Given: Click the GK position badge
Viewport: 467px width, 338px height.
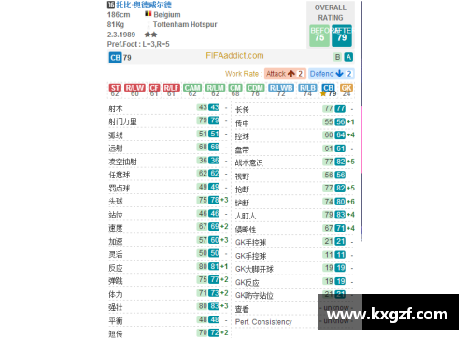Looking at the screenshot, I should (347, 88).
